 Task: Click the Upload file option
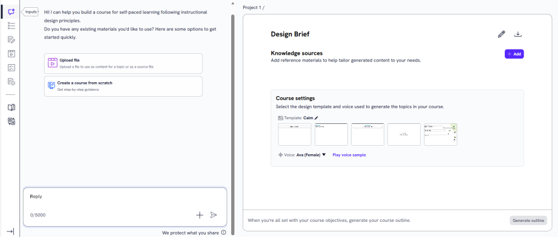123,63
